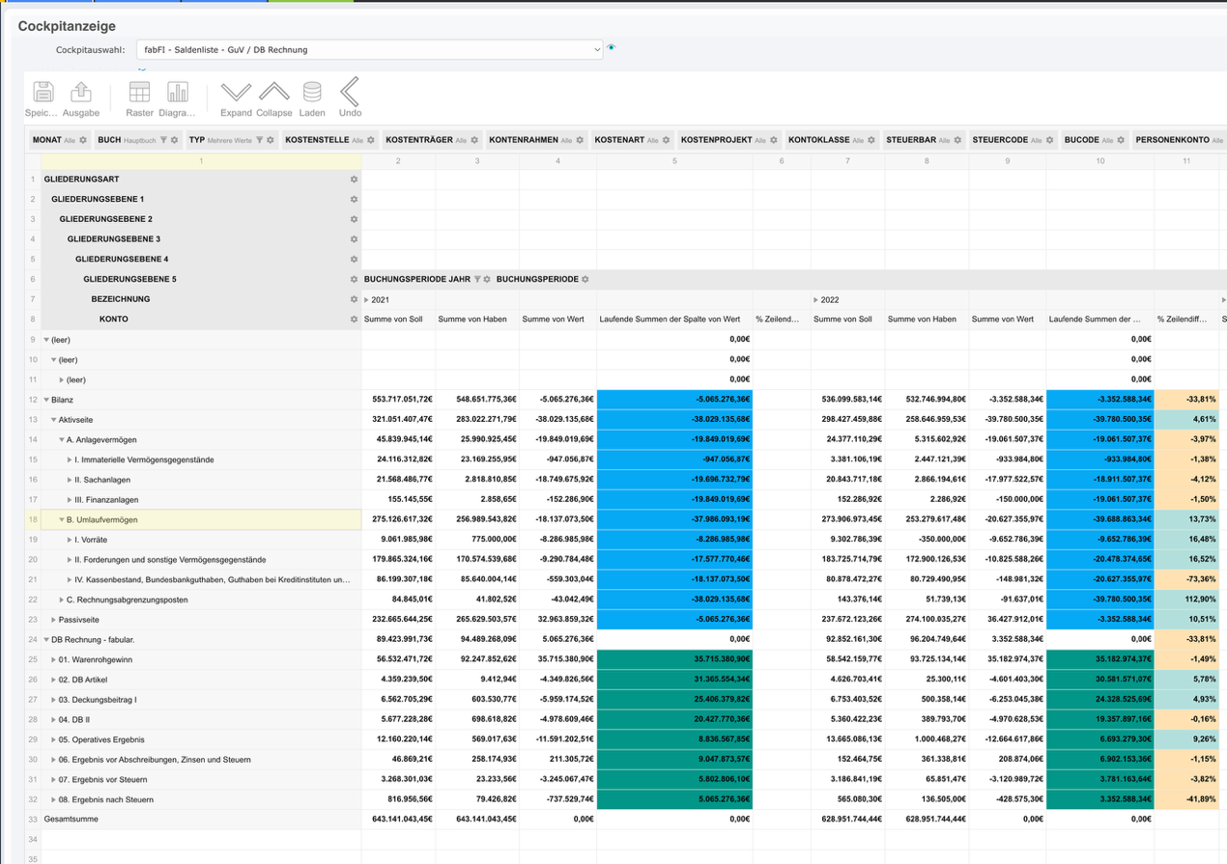
Task: Open the Diagramm chart icon
Action: [x=176, y=90]
